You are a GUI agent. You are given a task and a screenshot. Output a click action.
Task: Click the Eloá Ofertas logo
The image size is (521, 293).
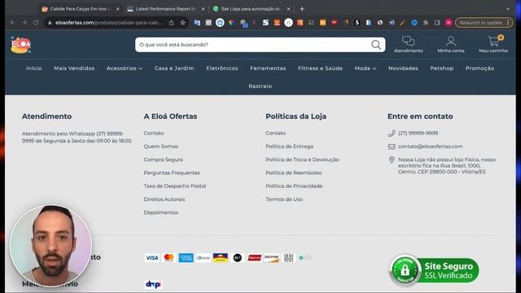point(20,45)
